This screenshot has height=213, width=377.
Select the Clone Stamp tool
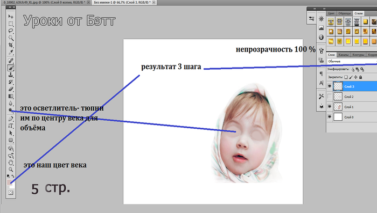pos(11,75)
